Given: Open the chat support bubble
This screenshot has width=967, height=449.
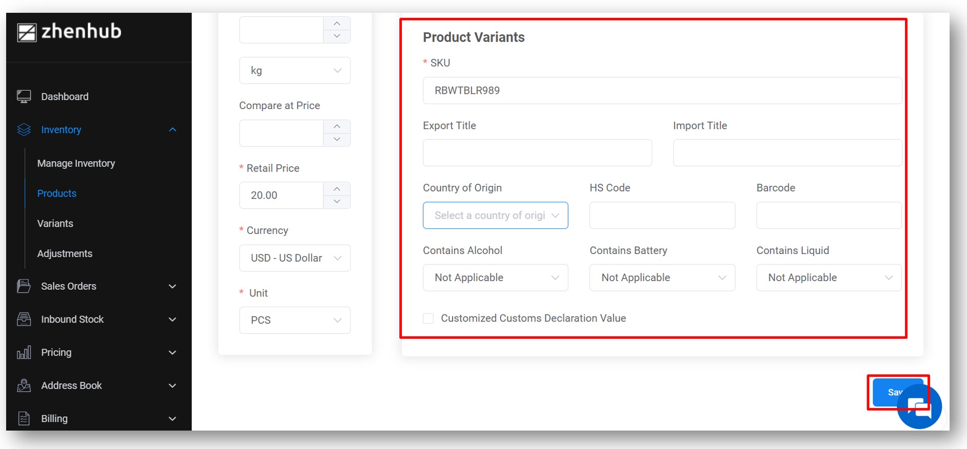Looking at the screenshot, I should click(920, 408).
